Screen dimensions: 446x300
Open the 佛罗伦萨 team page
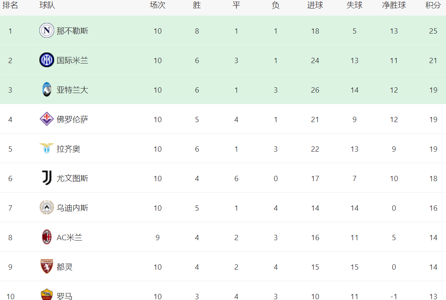point(72,119)
